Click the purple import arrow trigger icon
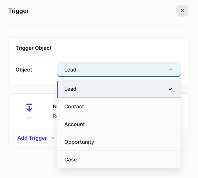Viewport: 198px width, 178px height. (29, 108)
